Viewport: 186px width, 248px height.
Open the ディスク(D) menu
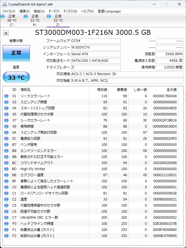[x=70, y=11]
